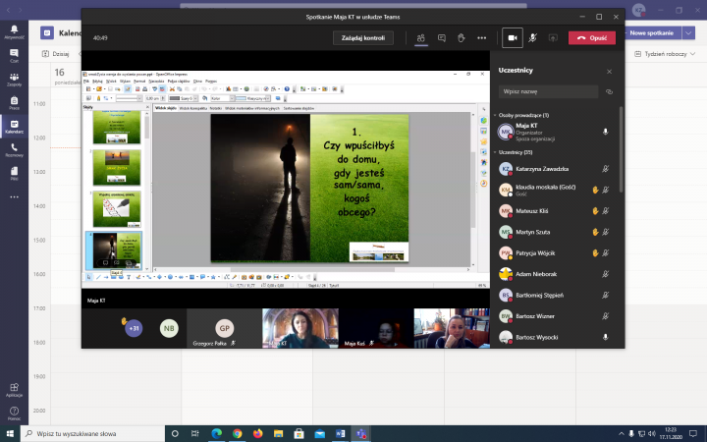Open Files (Pliki) in the sidebar

click(14, 173)
